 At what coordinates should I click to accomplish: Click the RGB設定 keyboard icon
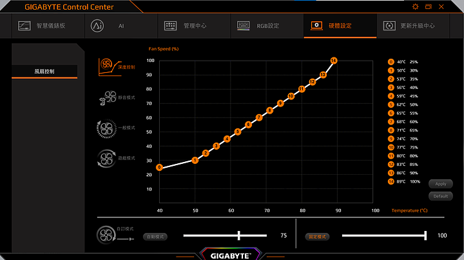[x=243, y=25]
